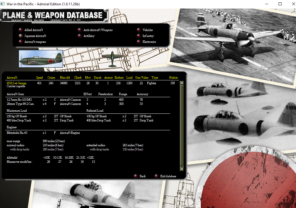The height and width of the screenshot is (208, 296).
Task: Click the Mvr column header
Action: click(x=88, y=77)
